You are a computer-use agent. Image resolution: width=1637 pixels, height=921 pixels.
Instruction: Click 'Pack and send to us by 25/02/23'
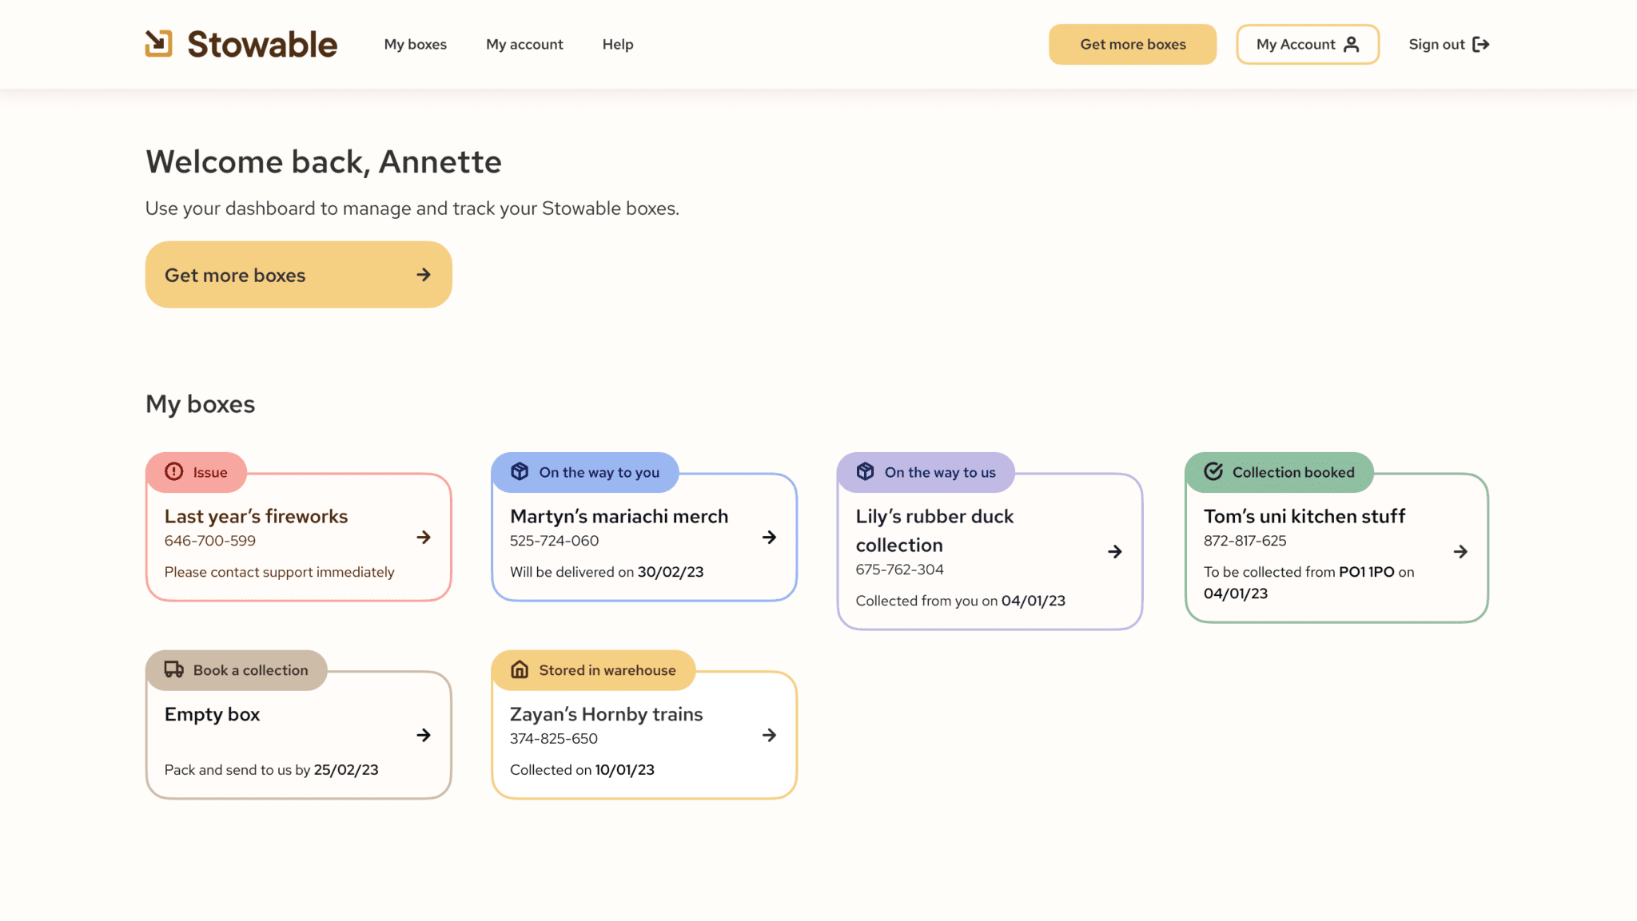(x=271, y=770)
